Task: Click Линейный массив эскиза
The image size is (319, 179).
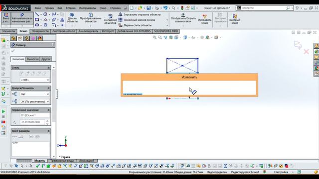Action: point(137,20)
